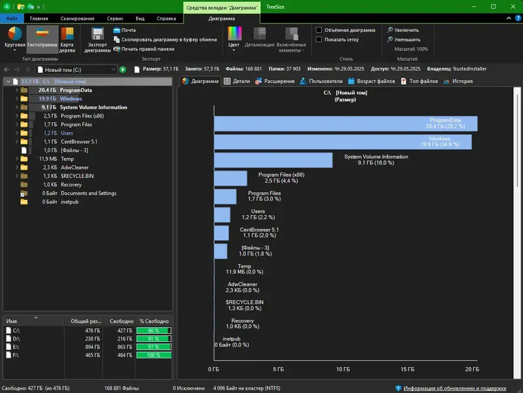Navigate back with left arrow
The width and height of the screenshot is (523, 393).
click(7, 69)
